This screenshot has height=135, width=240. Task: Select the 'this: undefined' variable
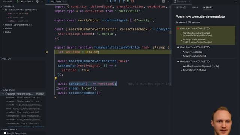15,17
